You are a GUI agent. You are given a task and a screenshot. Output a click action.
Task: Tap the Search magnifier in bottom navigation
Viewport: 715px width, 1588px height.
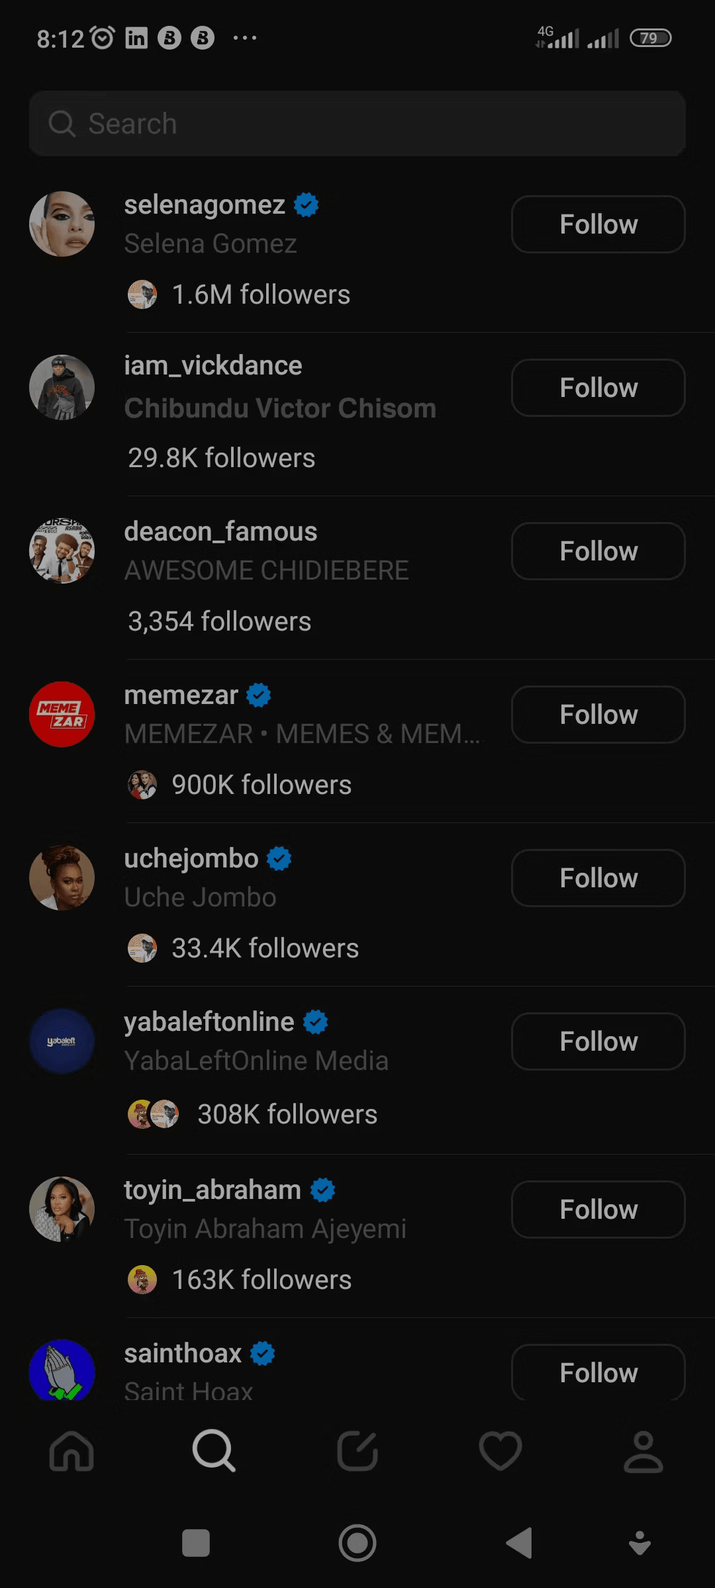point(213,1452)
